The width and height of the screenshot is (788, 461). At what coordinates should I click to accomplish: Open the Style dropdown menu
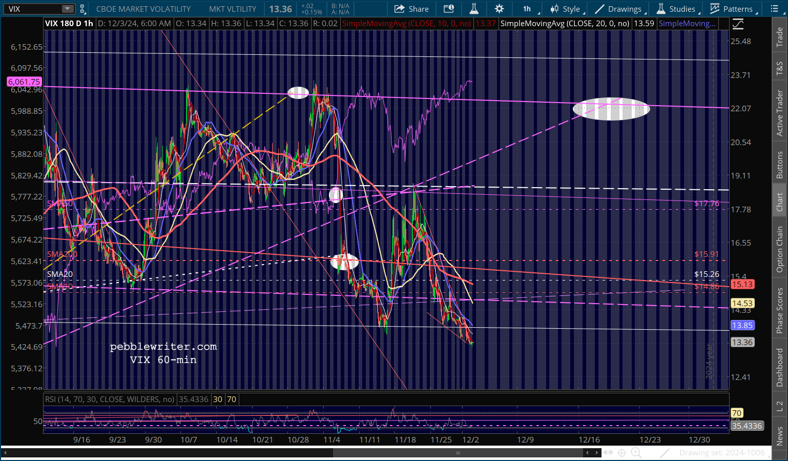point(566,9)
